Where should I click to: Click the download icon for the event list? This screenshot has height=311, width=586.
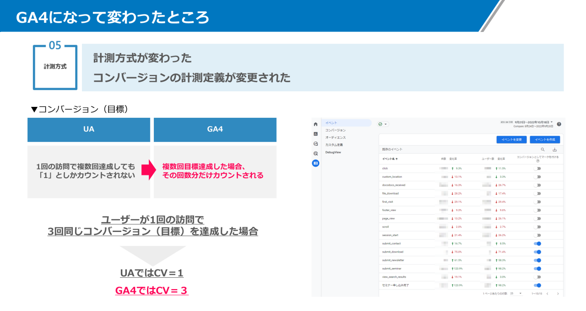[555, 149]
